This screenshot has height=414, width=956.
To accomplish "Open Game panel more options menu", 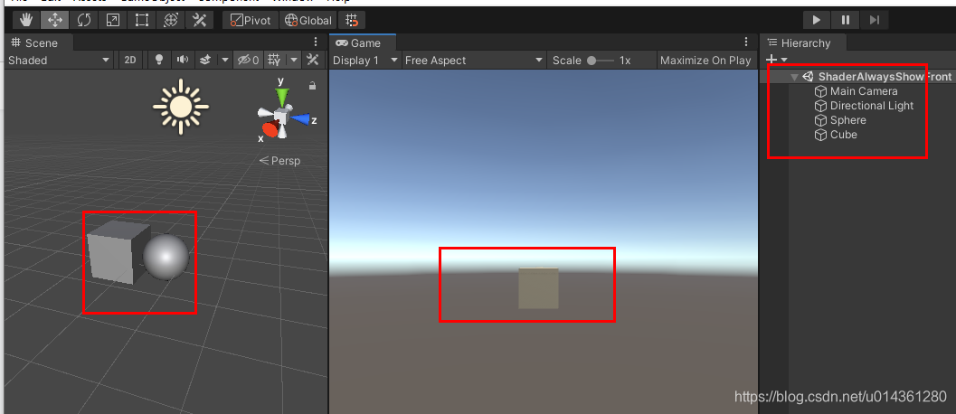I will pyautogui.click(x=745, y=42).
